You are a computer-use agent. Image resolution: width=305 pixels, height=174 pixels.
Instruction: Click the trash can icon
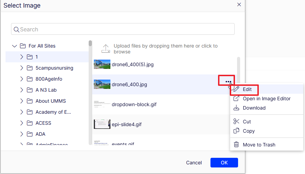click(236, 145)
